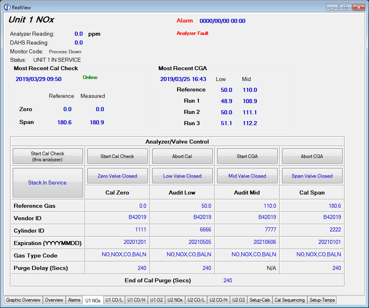This screenshot has height=308, width=369.
Task: Abort the running calibration with Abort Cal
Action: pos(182,156)
